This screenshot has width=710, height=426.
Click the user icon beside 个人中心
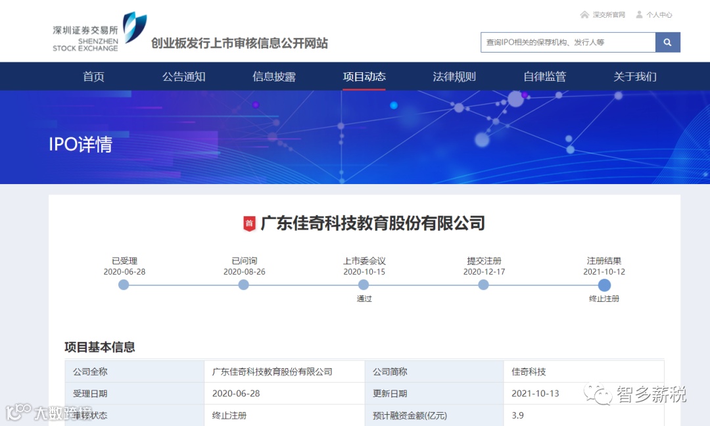639,15
